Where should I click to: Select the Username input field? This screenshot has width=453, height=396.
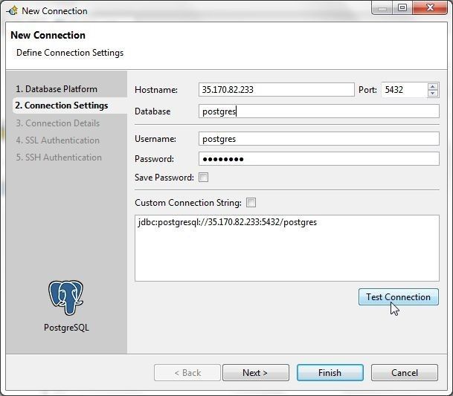point(318,139)
